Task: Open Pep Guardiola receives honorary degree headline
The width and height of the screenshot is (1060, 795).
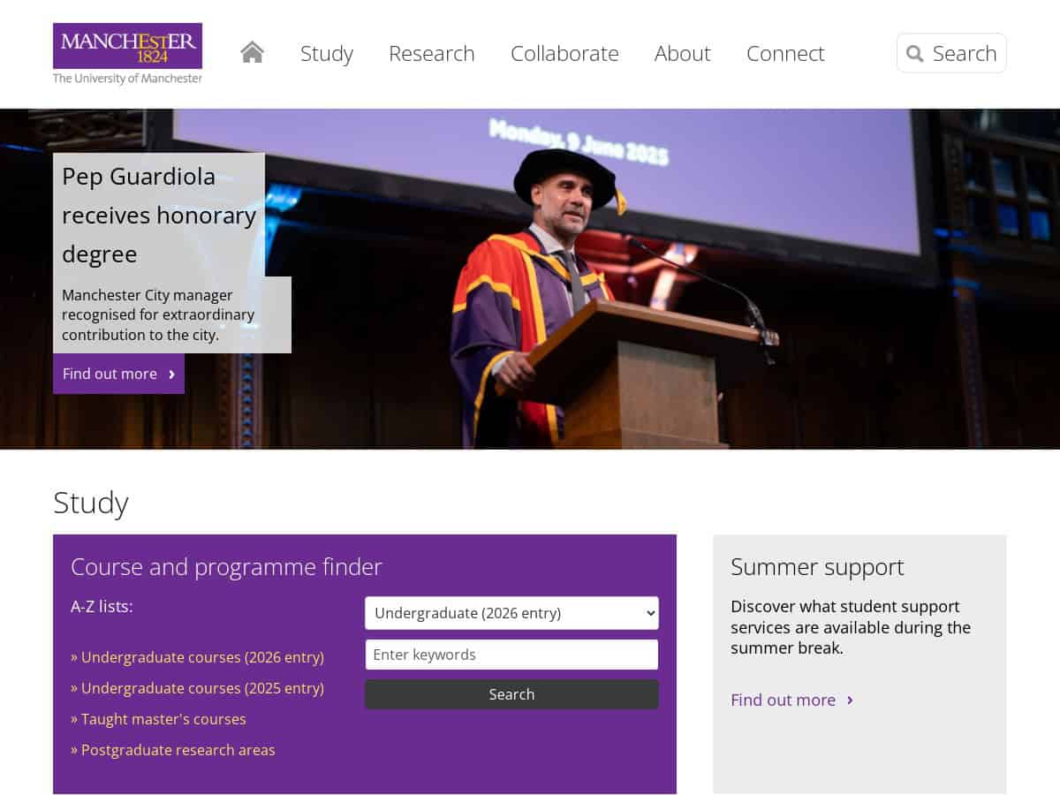Action: (159, 215)
